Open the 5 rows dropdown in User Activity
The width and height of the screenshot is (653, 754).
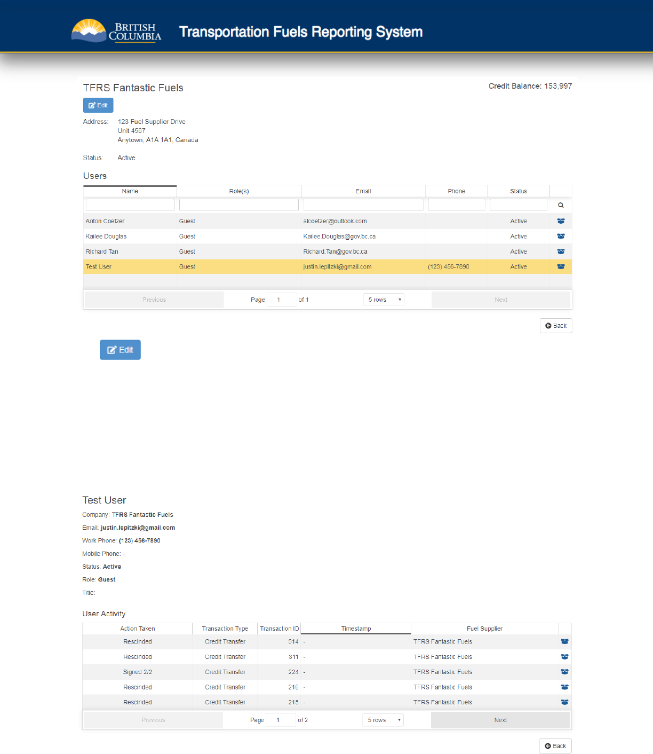pos(383,720)
